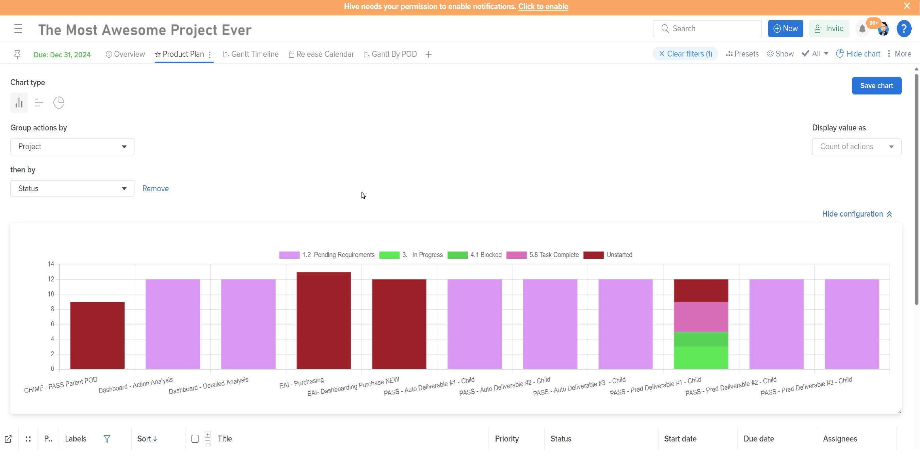Expand all rows plus icon near Title
The height and width of the screenshot is (466, 920).
[208, 435]
